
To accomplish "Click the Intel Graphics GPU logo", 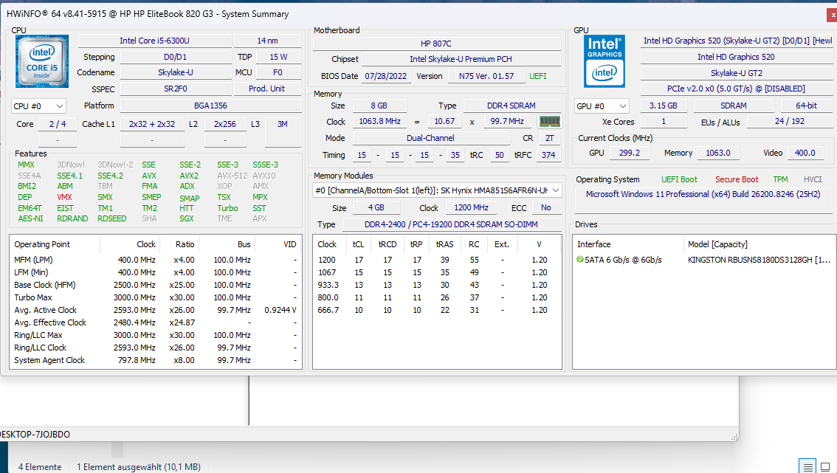I will 604,61.
